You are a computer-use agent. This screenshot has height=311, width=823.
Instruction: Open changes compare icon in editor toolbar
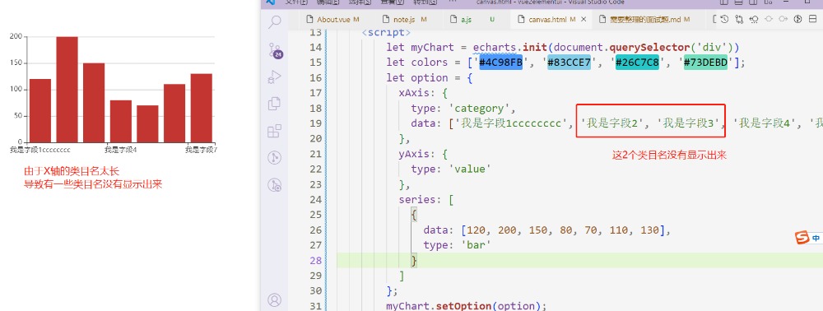tap(740, 20)
